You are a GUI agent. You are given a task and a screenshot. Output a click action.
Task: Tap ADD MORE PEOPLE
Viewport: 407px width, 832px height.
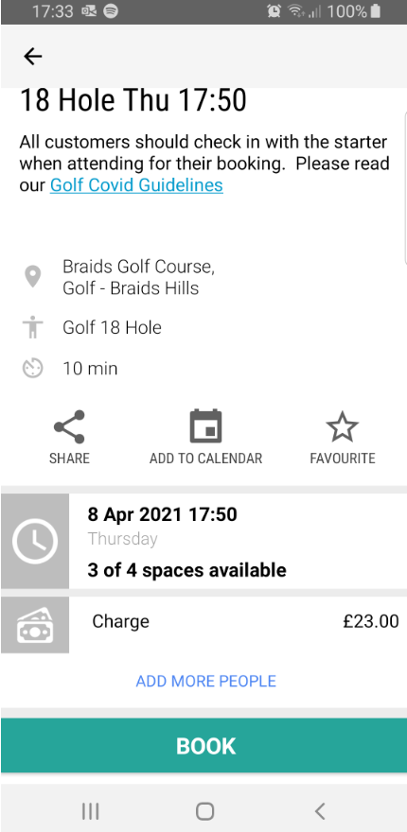205,681
